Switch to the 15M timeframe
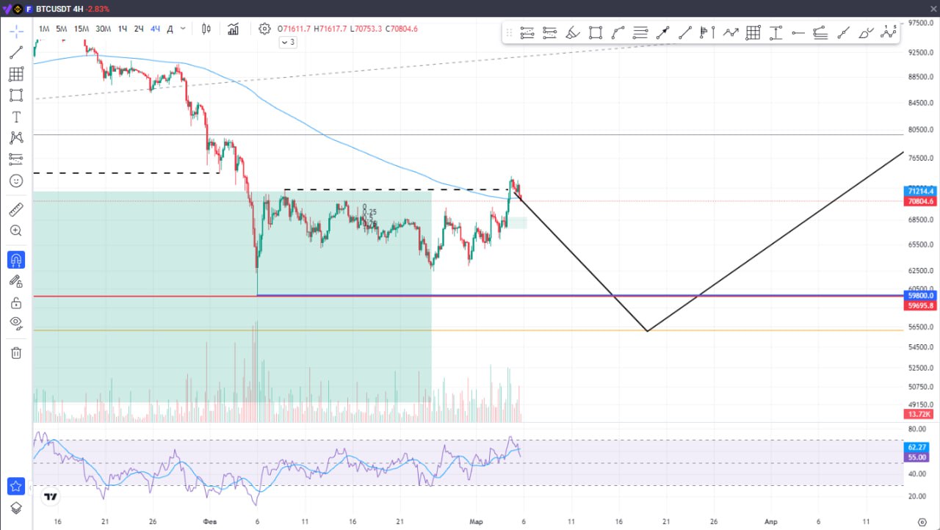 pyautogui.click(x=81, y=29)
